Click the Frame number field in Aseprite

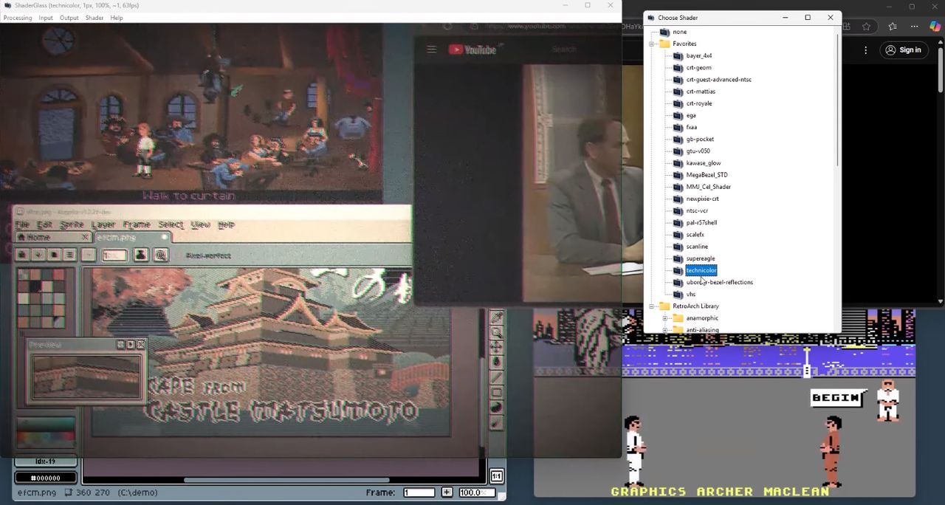(x=419, y=492)
